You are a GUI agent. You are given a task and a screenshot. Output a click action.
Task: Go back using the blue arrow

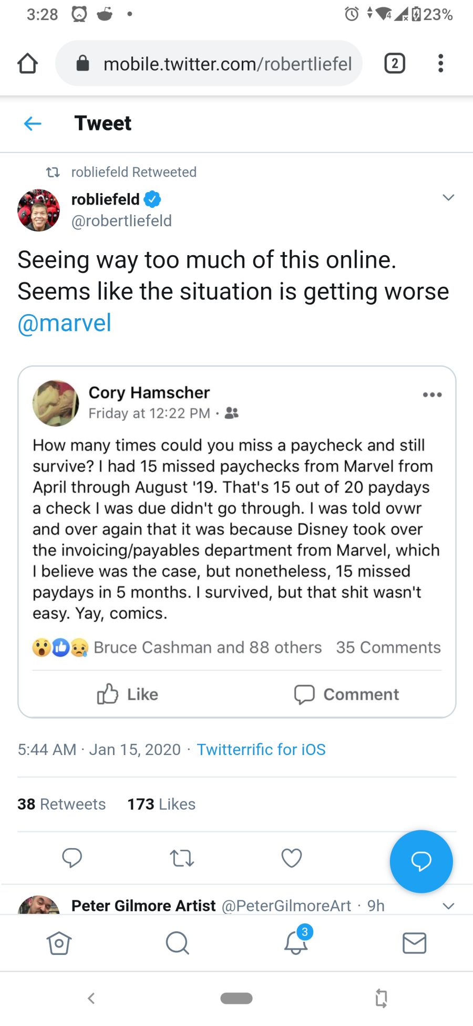[33, 124]
